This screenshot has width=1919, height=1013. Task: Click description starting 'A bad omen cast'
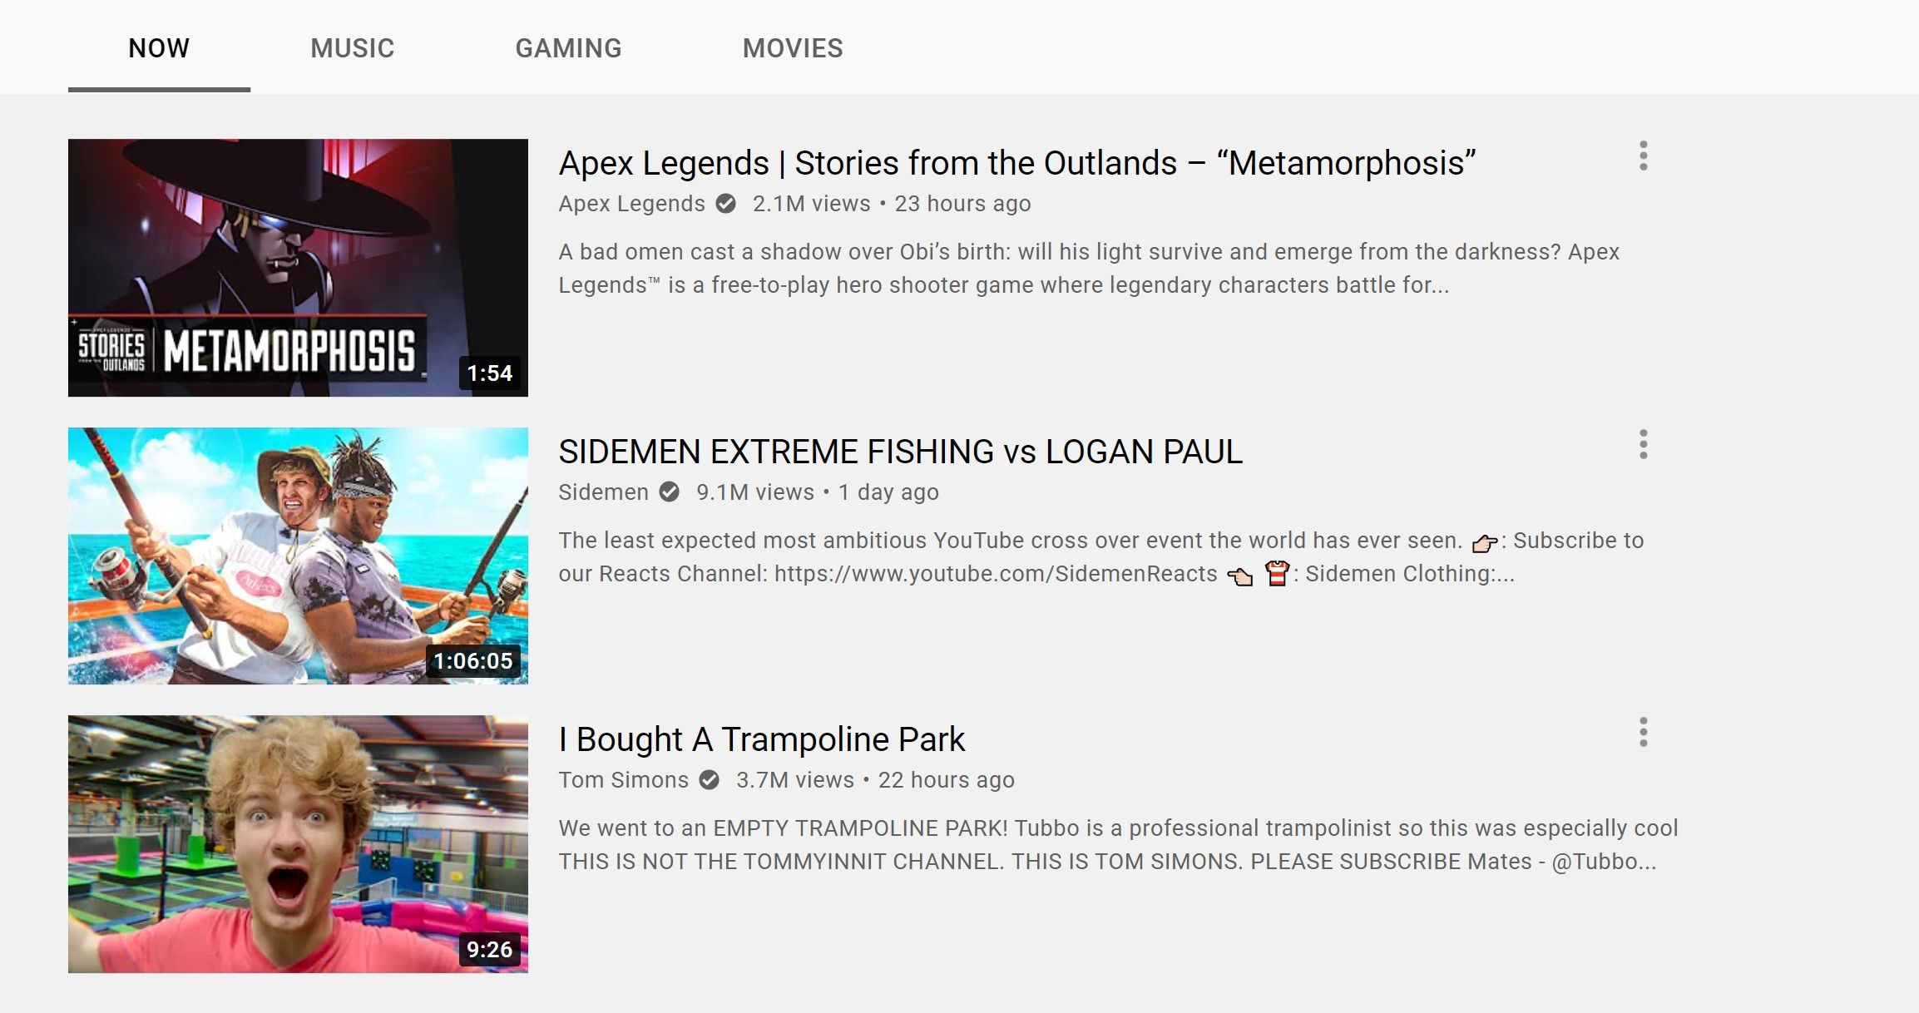point(1089,269)
